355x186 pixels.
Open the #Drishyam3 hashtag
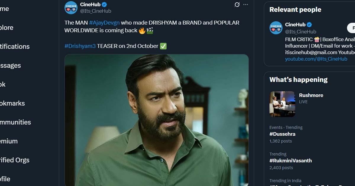tap(80, 46)
